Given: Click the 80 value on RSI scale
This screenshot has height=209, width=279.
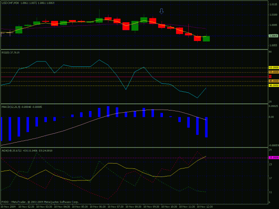Looking at the screenshot, I should [270, 52].
